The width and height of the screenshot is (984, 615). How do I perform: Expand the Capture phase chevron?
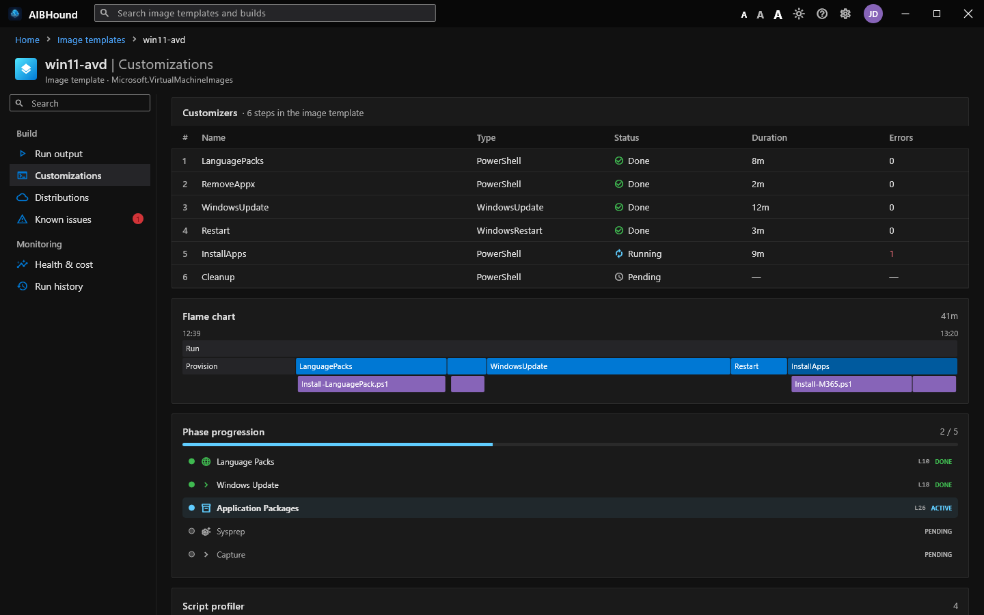[206, 555]
